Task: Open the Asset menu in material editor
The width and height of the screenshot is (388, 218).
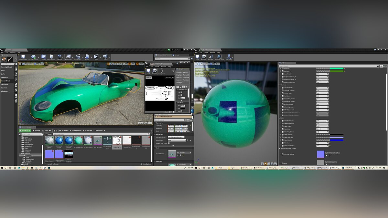Action: click(x=206, y=52)
